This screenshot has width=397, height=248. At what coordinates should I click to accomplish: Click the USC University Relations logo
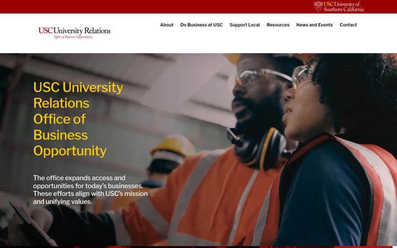tap(74, 33)
